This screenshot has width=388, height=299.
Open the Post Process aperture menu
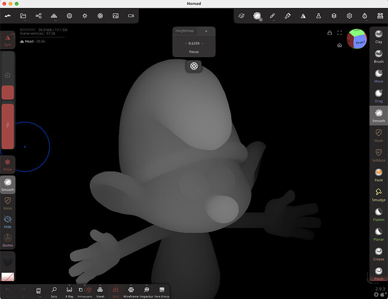100,16
